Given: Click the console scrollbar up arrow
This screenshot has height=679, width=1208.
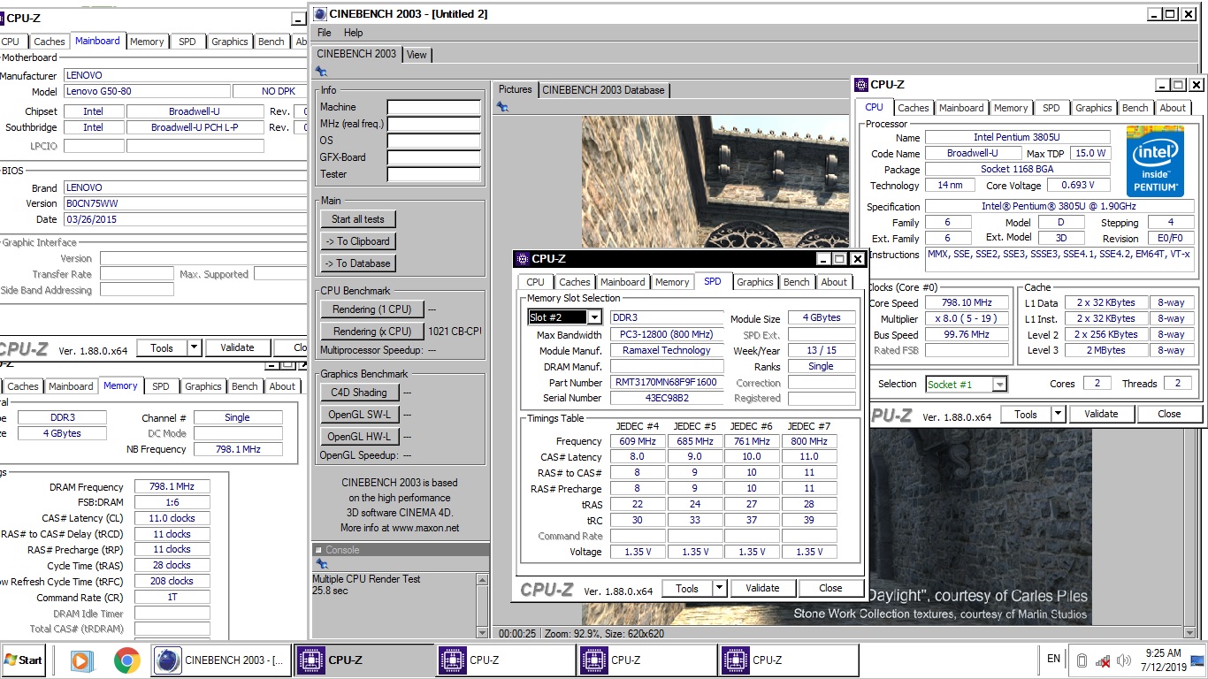Looking at the screenshot, I should 483,580.
